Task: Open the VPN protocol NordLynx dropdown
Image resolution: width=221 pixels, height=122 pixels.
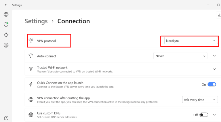Action: click(190, 41)
